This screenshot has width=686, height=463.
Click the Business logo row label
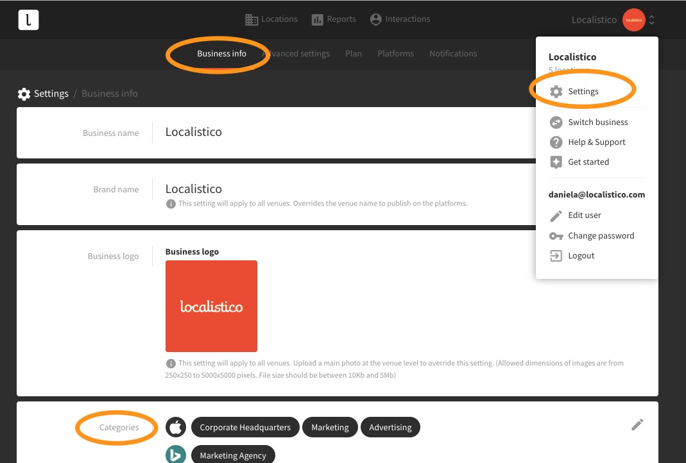click(114, 257)
